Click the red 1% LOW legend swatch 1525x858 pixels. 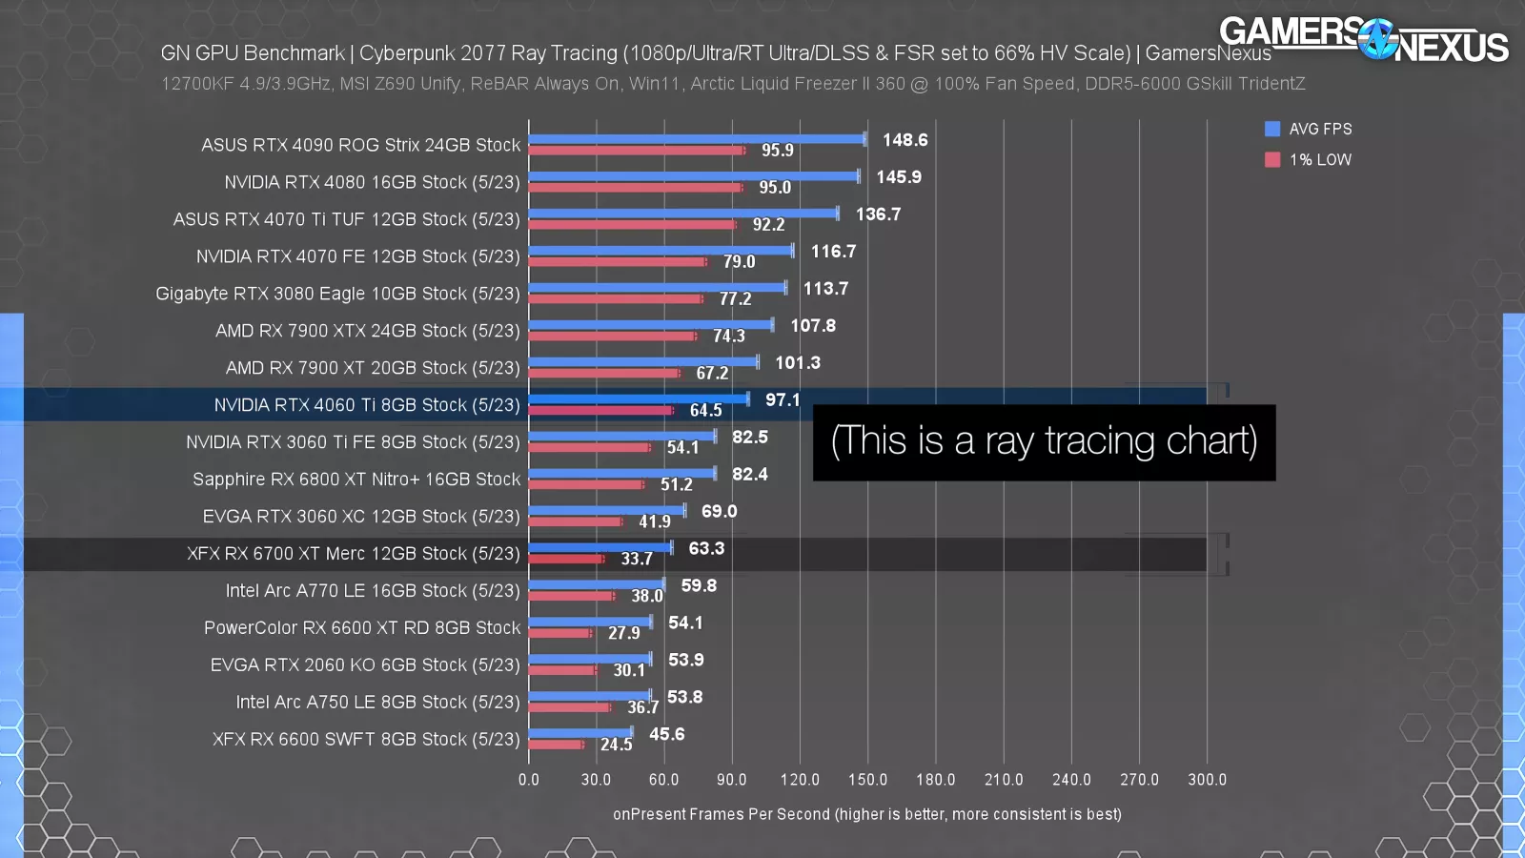[x=1272, y=159]
